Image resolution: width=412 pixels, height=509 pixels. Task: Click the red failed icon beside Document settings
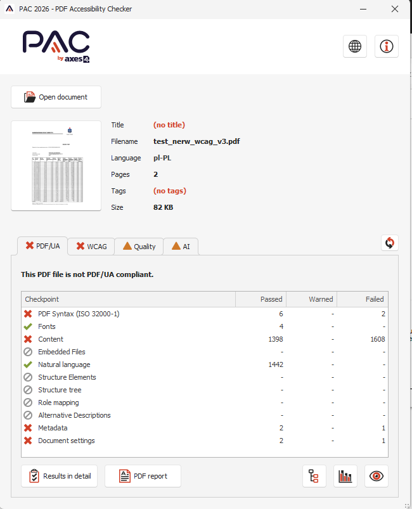[28, 441]
